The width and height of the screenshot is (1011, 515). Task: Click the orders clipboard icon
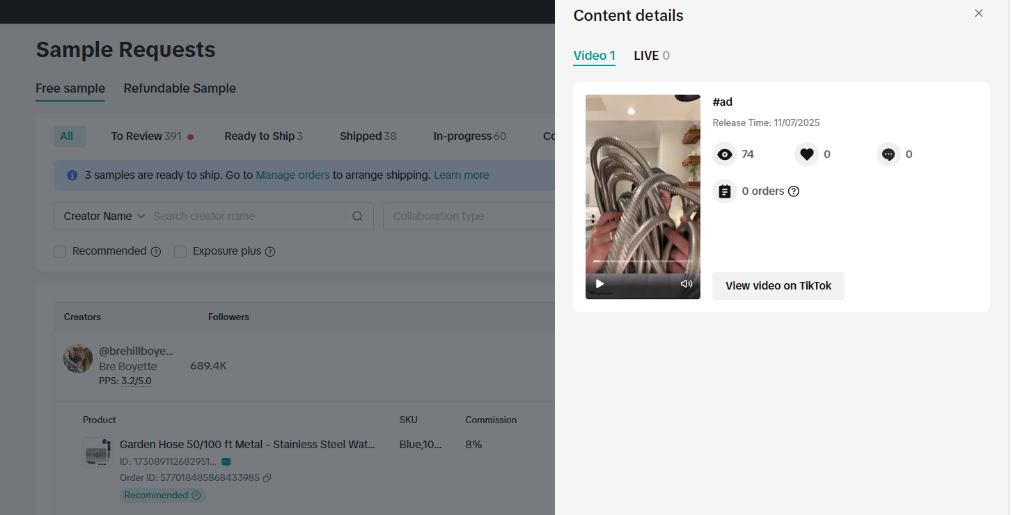725,191
